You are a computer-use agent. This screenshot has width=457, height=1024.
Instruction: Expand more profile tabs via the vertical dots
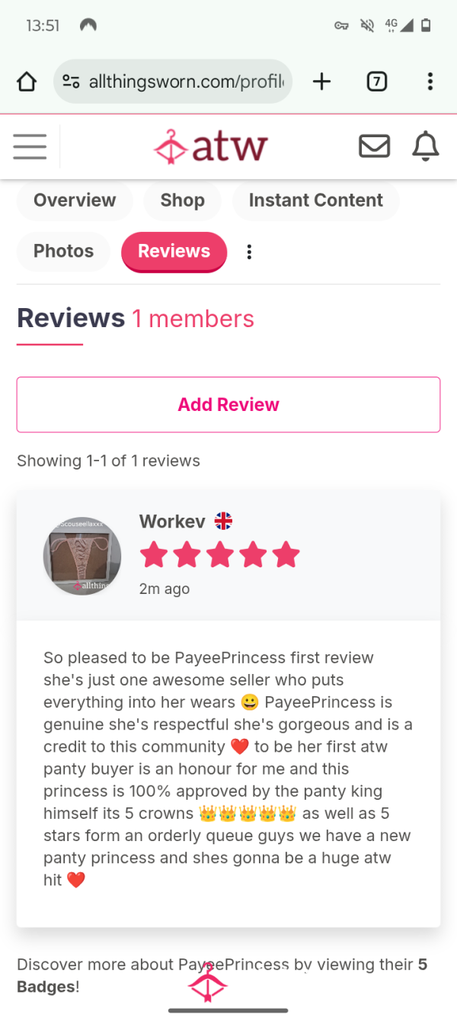pyautogui.click(x=249, y=252)
